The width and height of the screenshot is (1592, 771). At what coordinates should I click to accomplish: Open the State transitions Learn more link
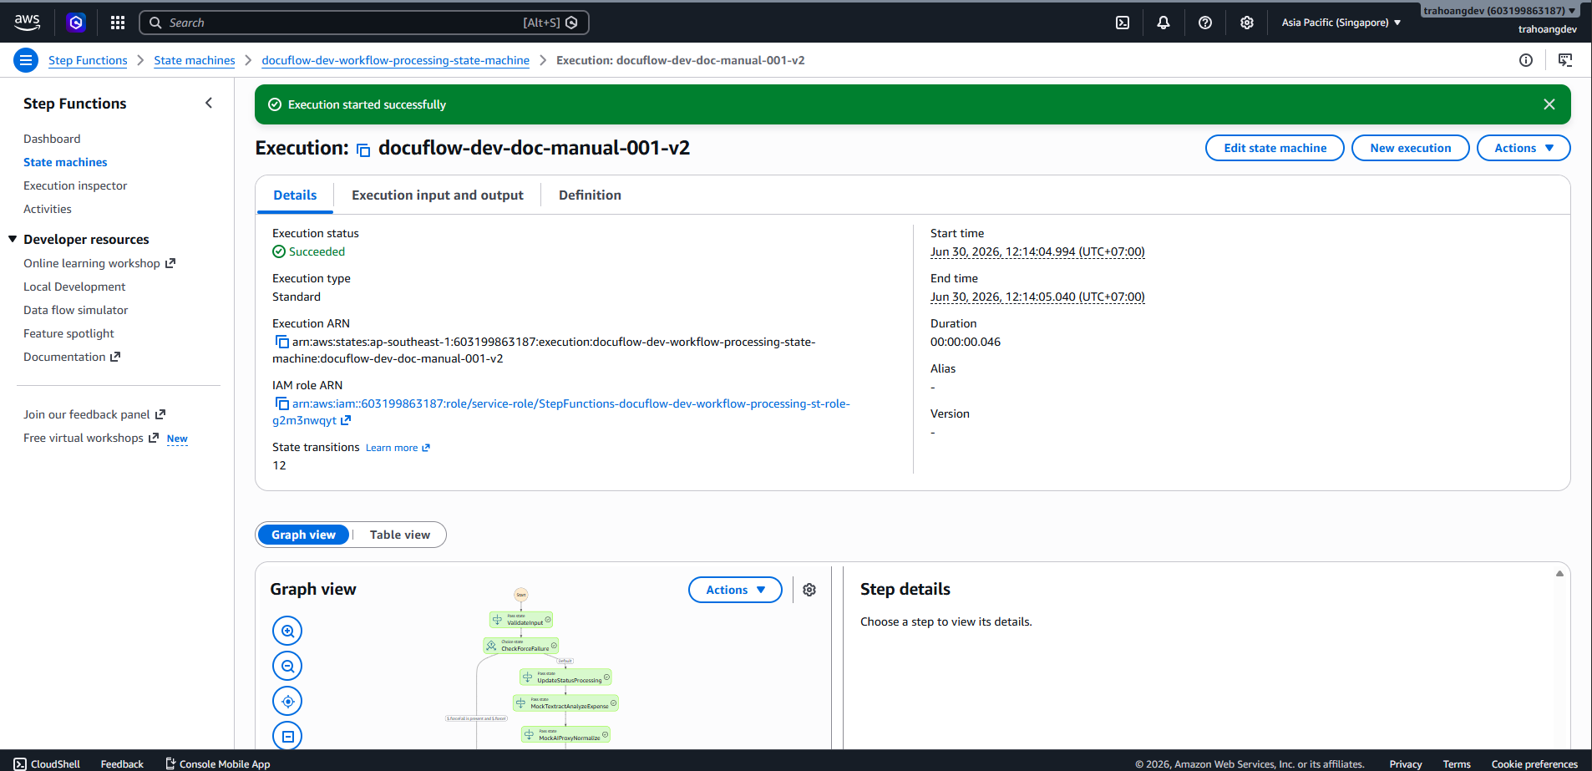point(398,448)
